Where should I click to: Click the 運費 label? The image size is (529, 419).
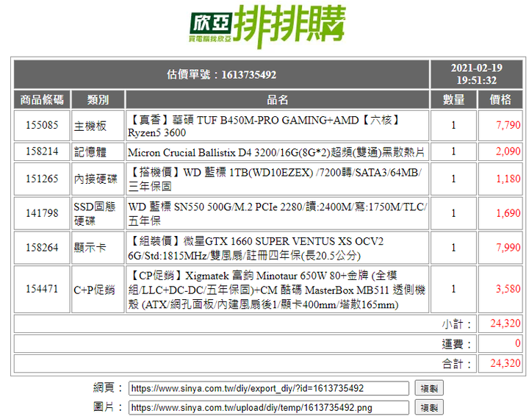click(456, 344)
